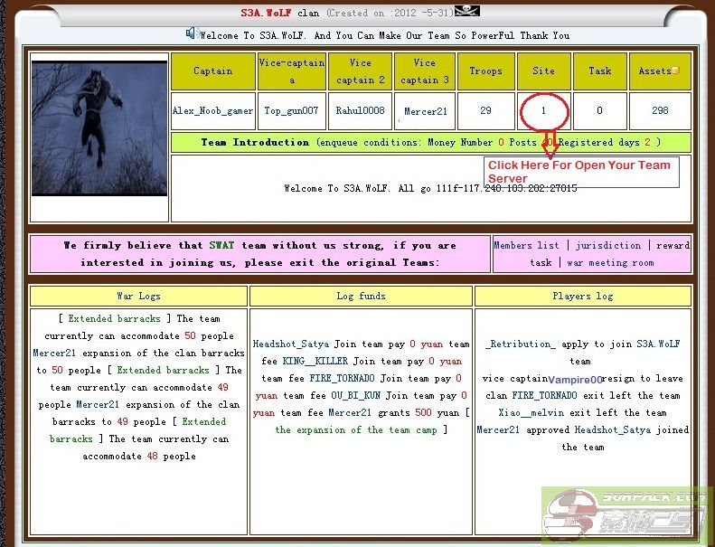Click the circled Site number 1
The width and height of the screenshot is (715, 547).
pyautogui.click(x=543, y=111)
